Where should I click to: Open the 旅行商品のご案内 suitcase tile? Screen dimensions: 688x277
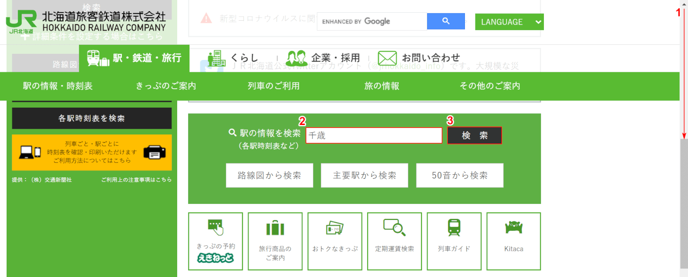[x=275, y=241]
